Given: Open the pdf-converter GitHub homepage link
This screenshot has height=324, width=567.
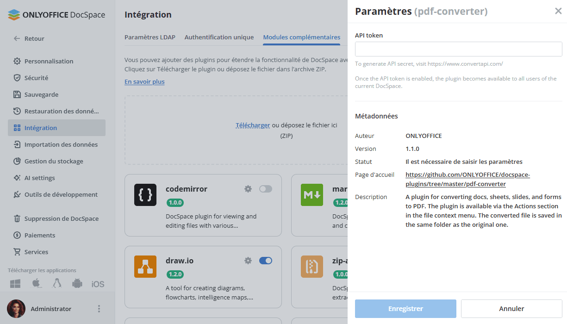Looking at the screenshot, I should tap(467, 179).
